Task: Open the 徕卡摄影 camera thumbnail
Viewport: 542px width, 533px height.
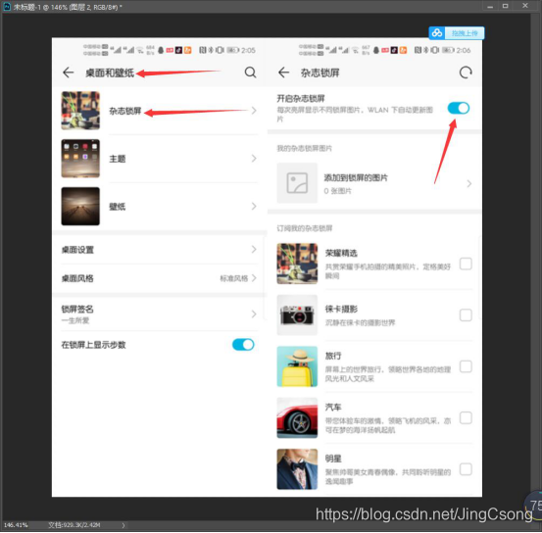Action: [297, 315]
